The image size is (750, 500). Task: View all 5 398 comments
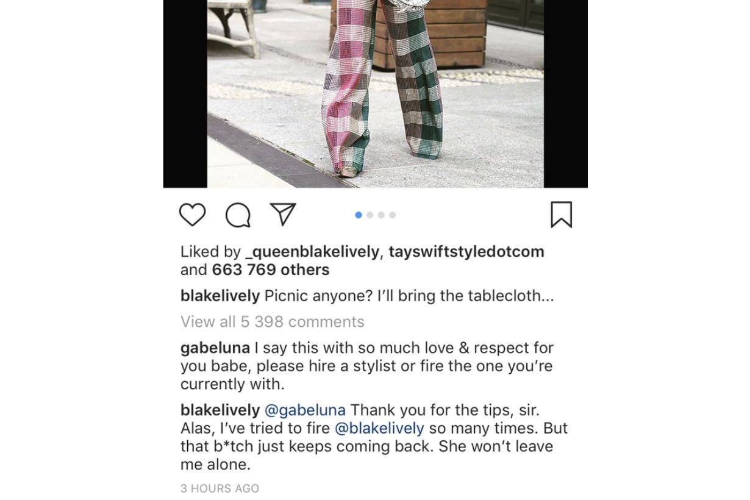point(273,321)
